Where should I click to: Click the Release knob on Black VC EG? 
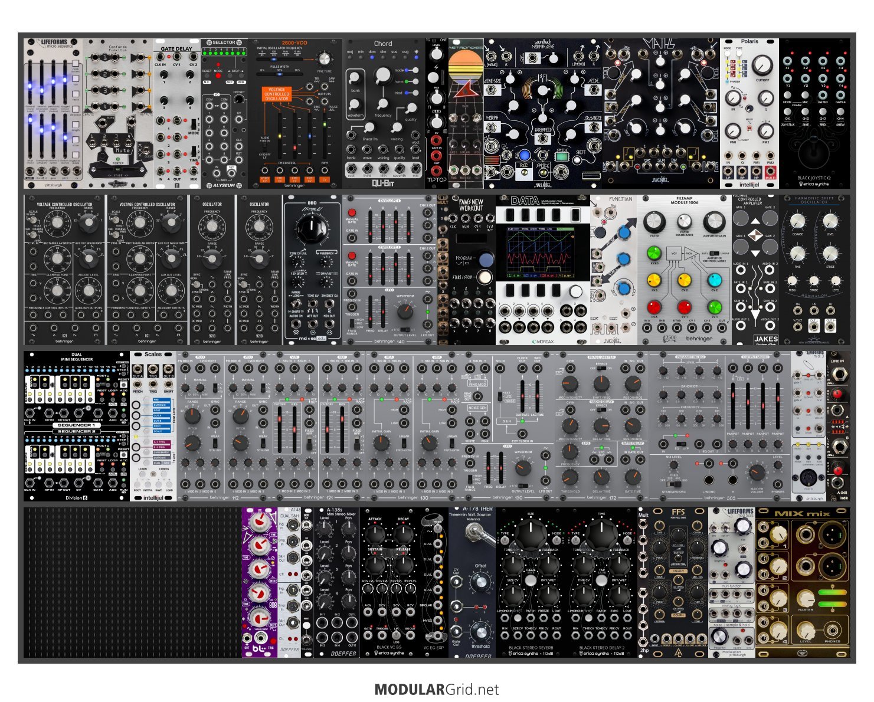coord(403,564)
